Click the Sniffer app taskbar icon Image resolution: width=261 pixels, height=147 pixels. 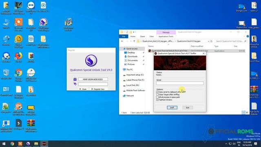[x=44, y=144]
